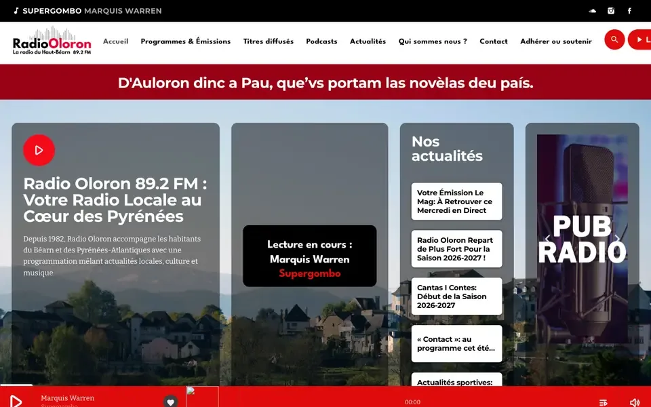This screenshot has height=407, width=651.
Task: Click the music note icon in top bar
Action: coord(16,11)
